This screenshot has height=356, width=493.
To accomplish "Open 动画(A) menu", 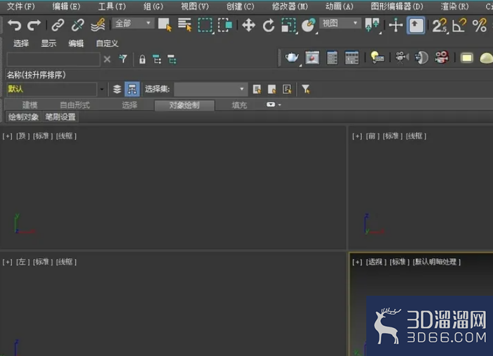I will [339, 6].
